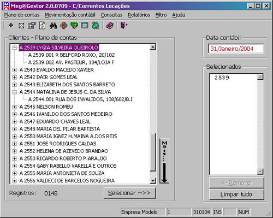Click the Data contábil date field

[x=236, y=49]
